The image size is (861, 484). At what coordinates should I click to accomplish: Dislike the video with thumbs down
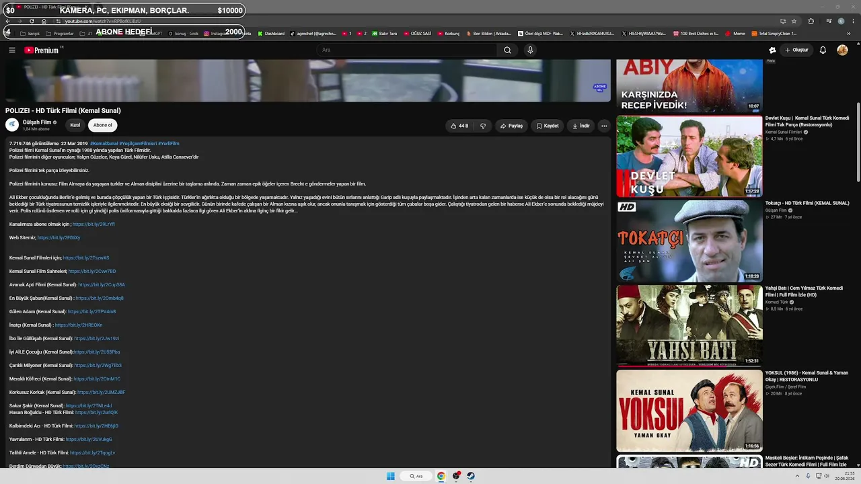483,126
